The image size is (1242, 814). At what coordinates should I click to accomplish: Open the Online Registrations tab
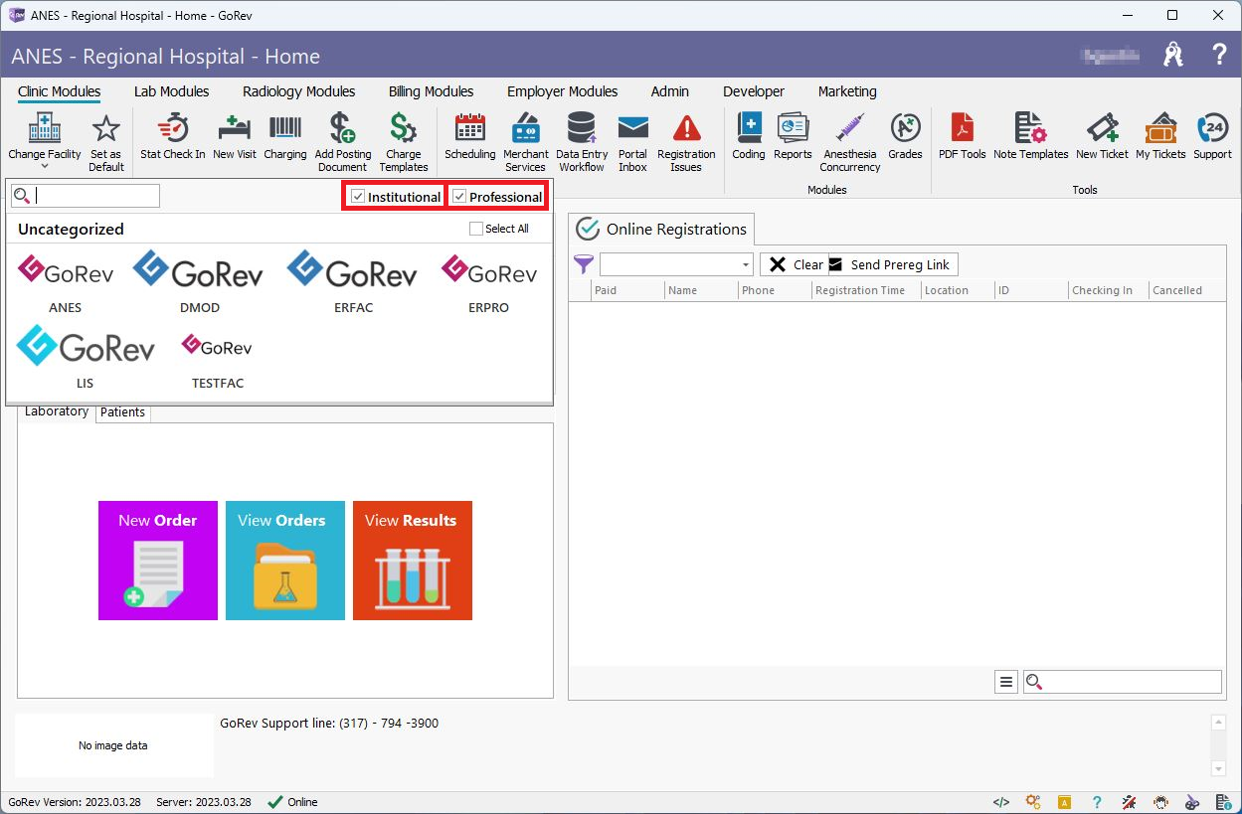tap(662, 229)
